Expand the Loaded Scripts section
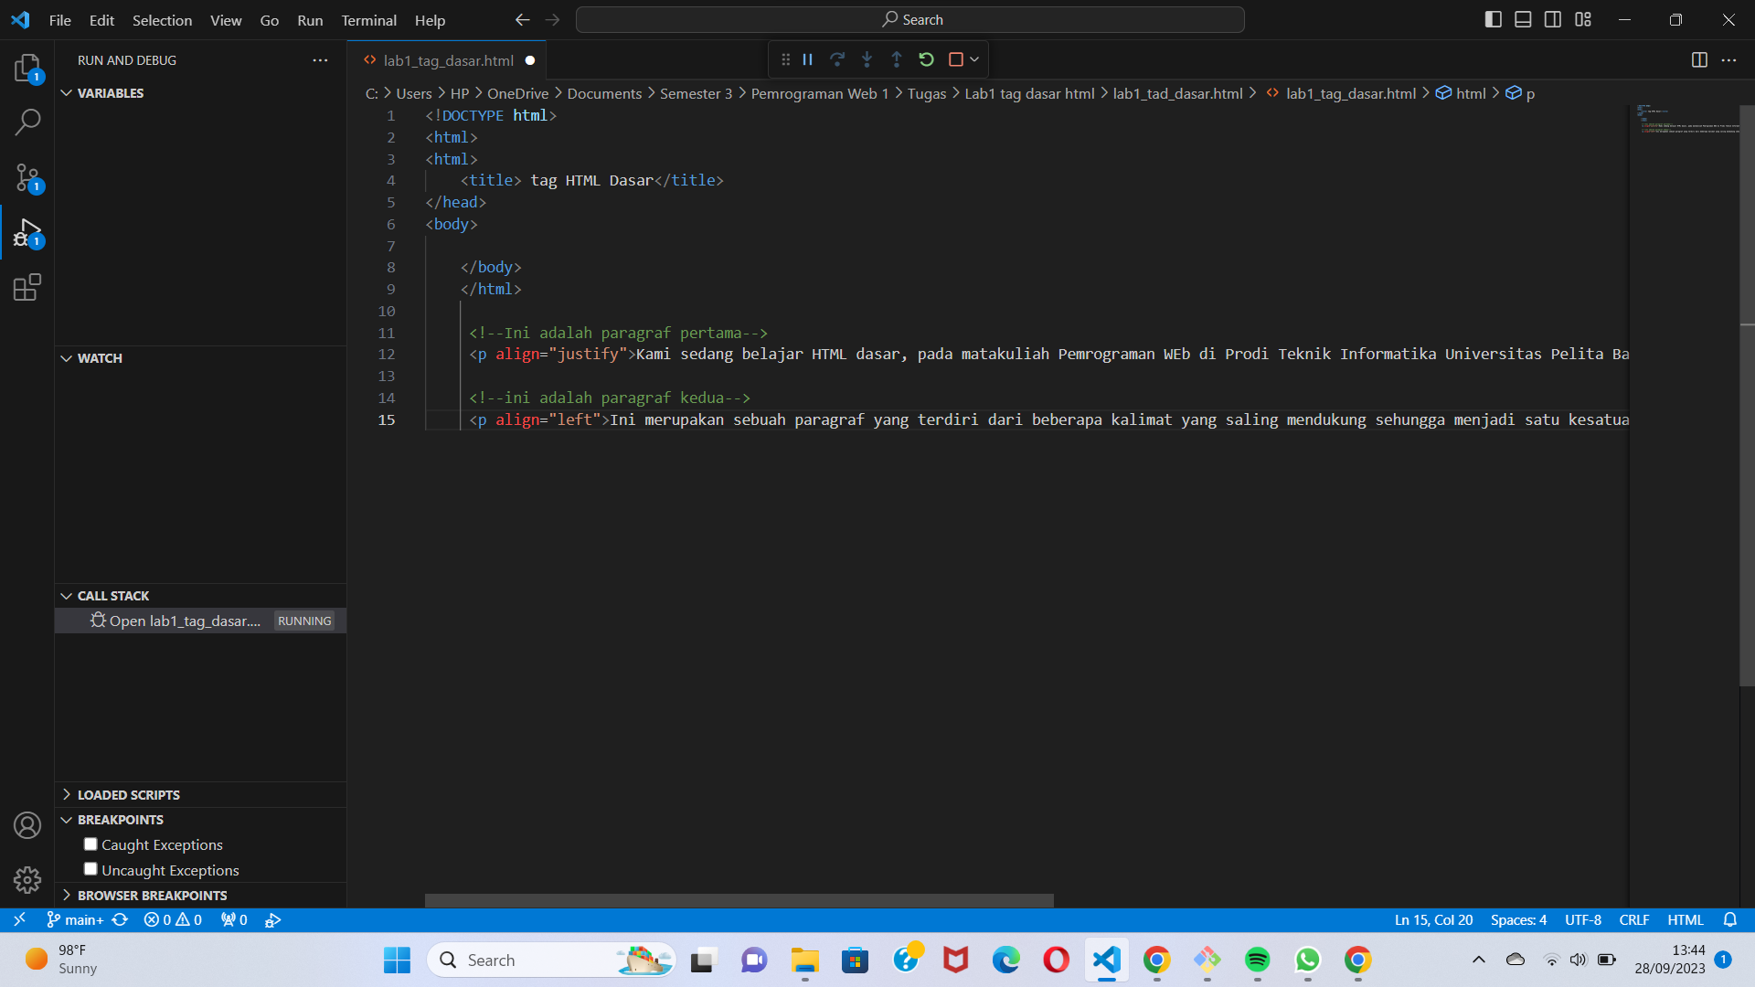The width and height of the screenshot is (1755, 987). click(x=66, y=794)
